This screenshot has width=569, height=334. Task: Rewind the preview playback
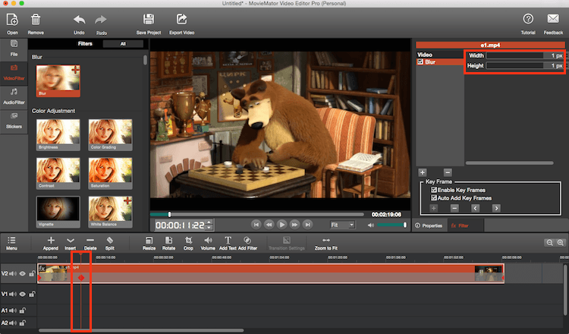click(x=269, y=225)
